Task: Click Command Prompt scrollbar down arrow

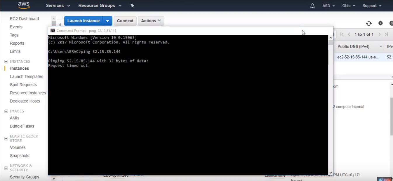Action: pos(331,173)
